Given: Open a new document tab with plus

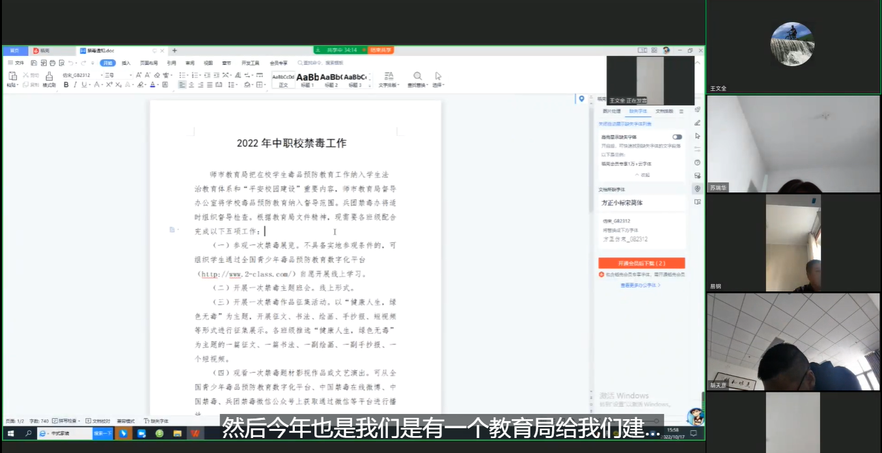Looking at the screenshot, I should point(174,51).
